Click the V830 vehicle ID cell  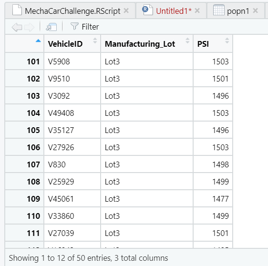72,164
